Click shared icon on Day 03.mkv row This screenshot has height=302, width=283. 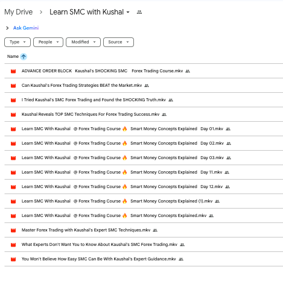pyautogui.click(x=229, y=158)
